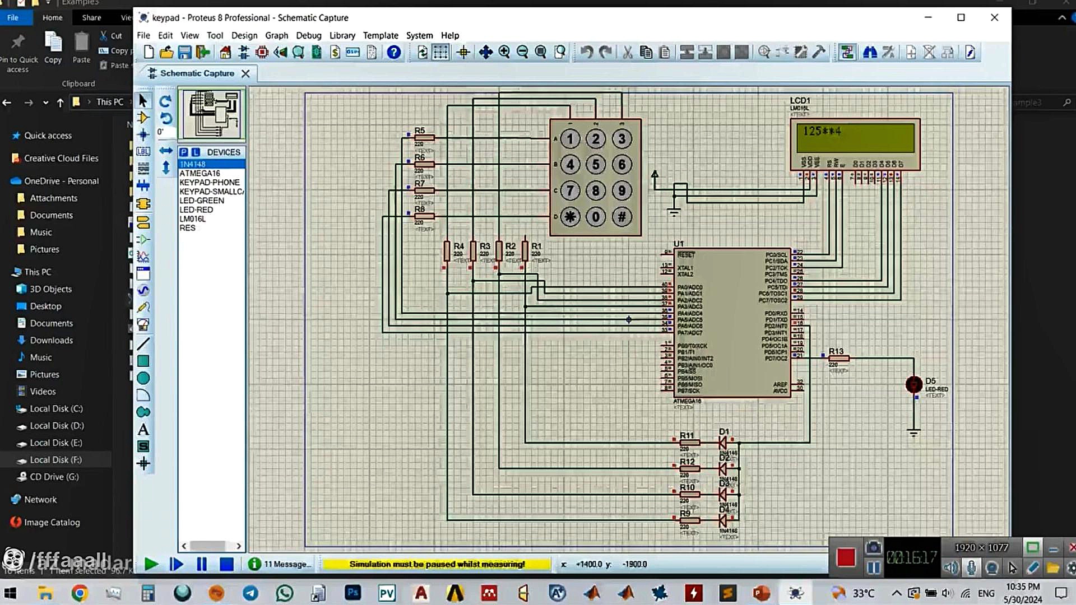
Task: Select the Wire Label mode tool
Action: (x=143, y=152)
